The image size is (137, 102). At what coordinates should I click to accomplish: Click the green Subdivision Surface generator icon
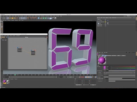[43, 18]
